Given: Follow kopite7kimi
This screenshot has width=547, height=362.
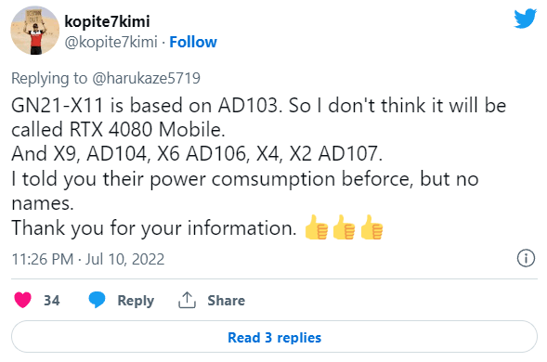Looking at the screenshot, I should tap(193, 42).
